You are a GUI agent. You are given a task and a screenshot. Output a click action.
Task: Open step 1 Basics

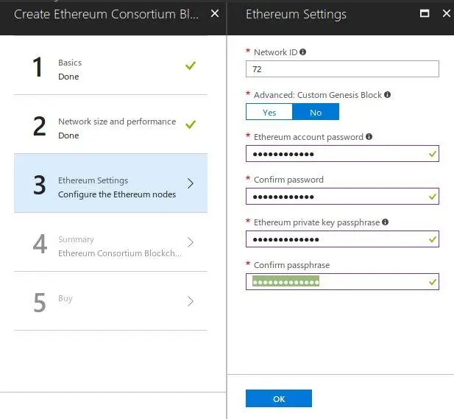(110, 69)
